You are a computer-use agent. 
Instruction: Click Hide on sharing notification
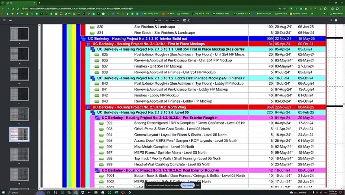198,186
